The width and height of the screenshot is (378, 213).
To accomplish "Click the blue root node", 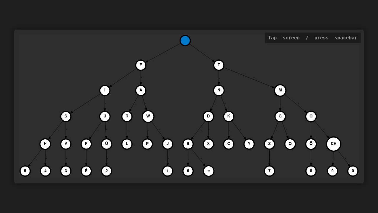I will point(185,41).
